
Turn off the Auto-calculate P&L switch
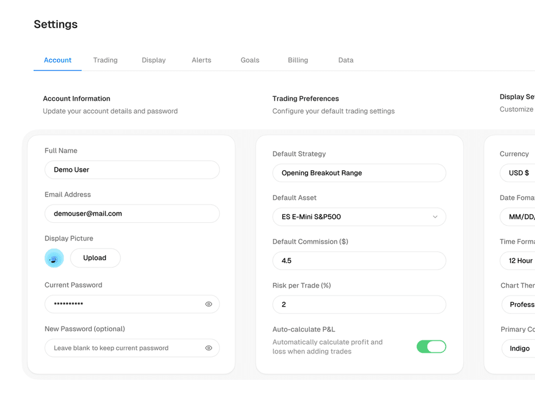click(431, 347)
